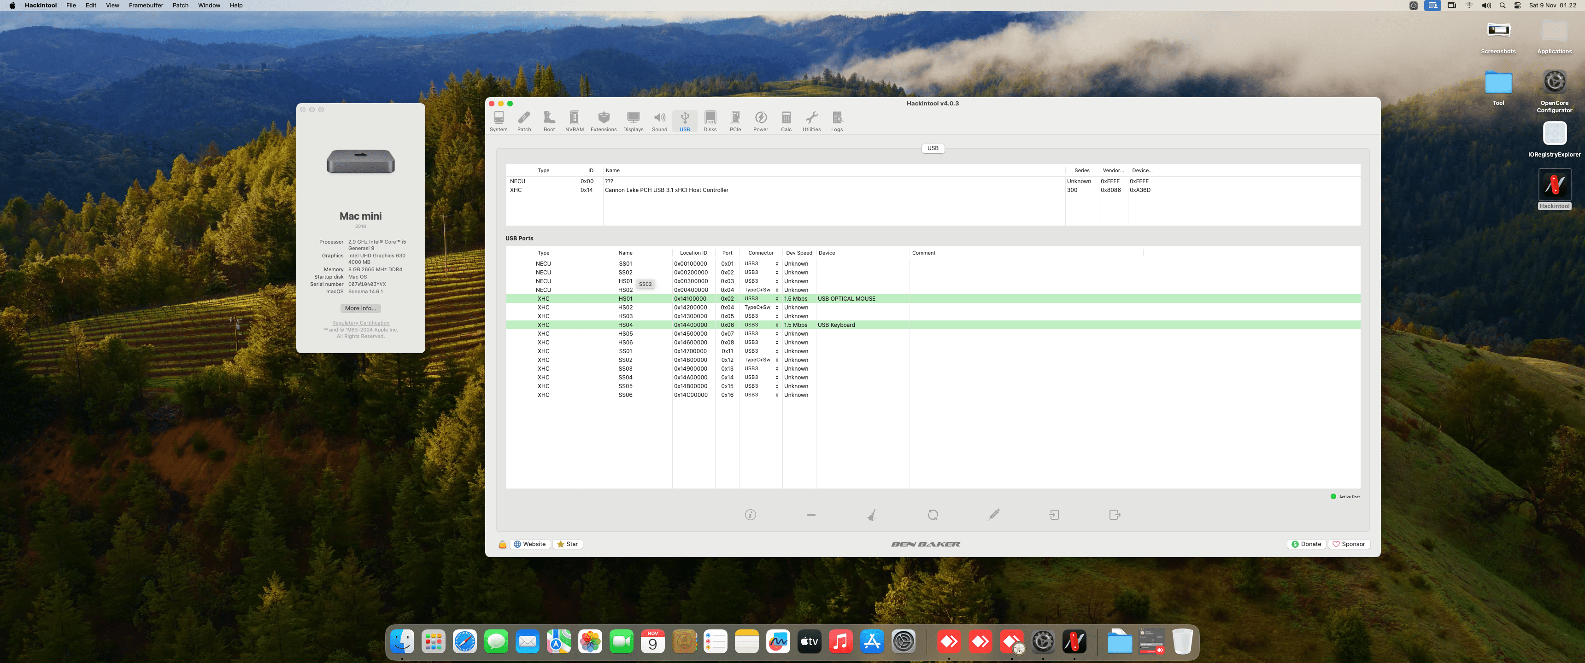
Task: Open Connector dropdown for USB OPTICAL MOUSE row
Action: pos(761,299)
